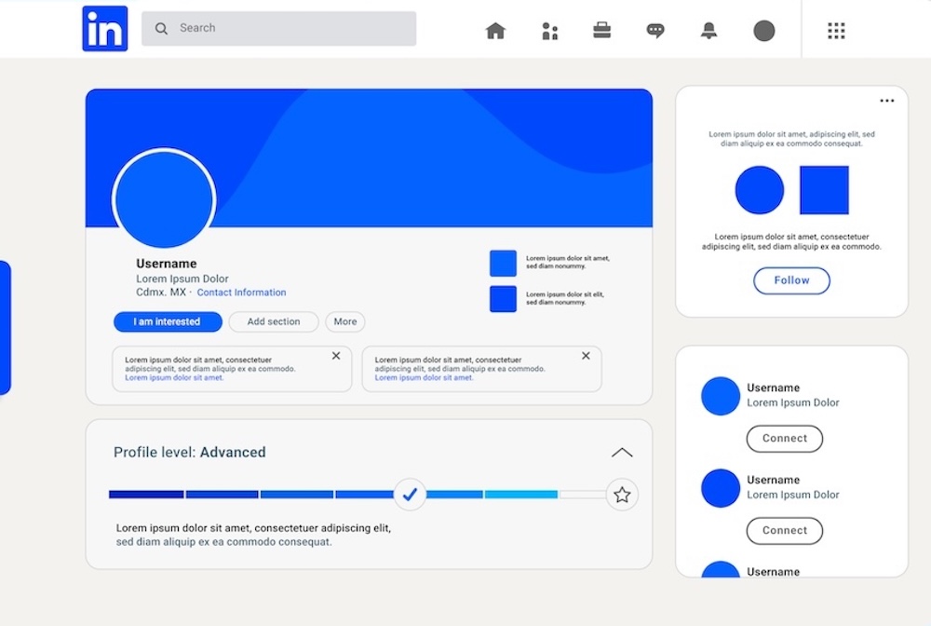Click the LinkedIn logo
Image resolution: width=931 pixels, height=626 pixels.
(x=104, y=29)
